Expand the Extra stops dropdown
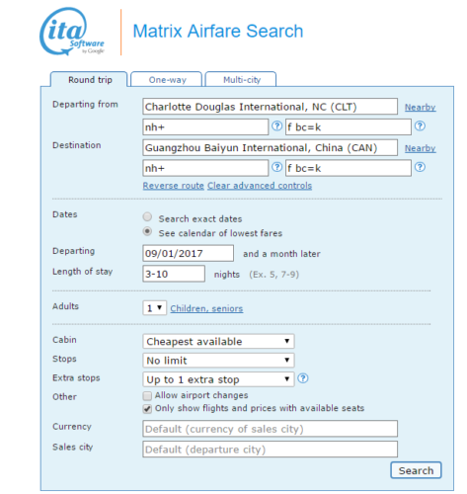 coord(218,379)
